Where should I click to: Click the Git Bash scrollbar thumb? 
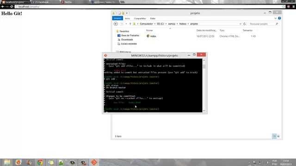(x=204, y=66)
